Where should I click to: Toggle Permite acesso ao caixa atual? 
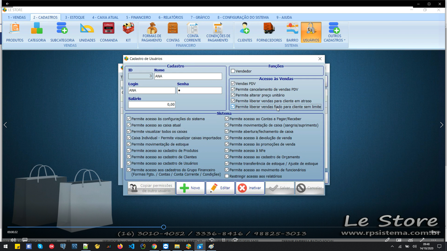[129, 125]
